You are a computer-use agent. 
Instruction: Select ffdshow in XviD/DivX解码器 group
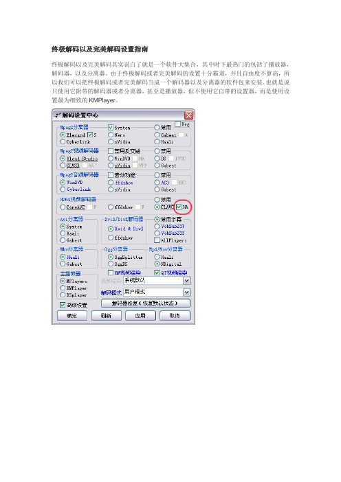111,238
